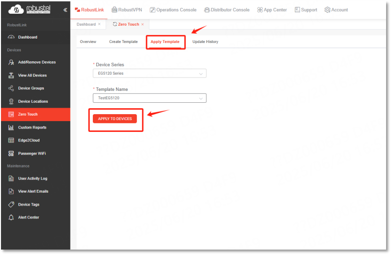This screenshot has width=391, height=254.
Task: Open Passenger WiFi in sidebar
Action: tap(36, 153)
